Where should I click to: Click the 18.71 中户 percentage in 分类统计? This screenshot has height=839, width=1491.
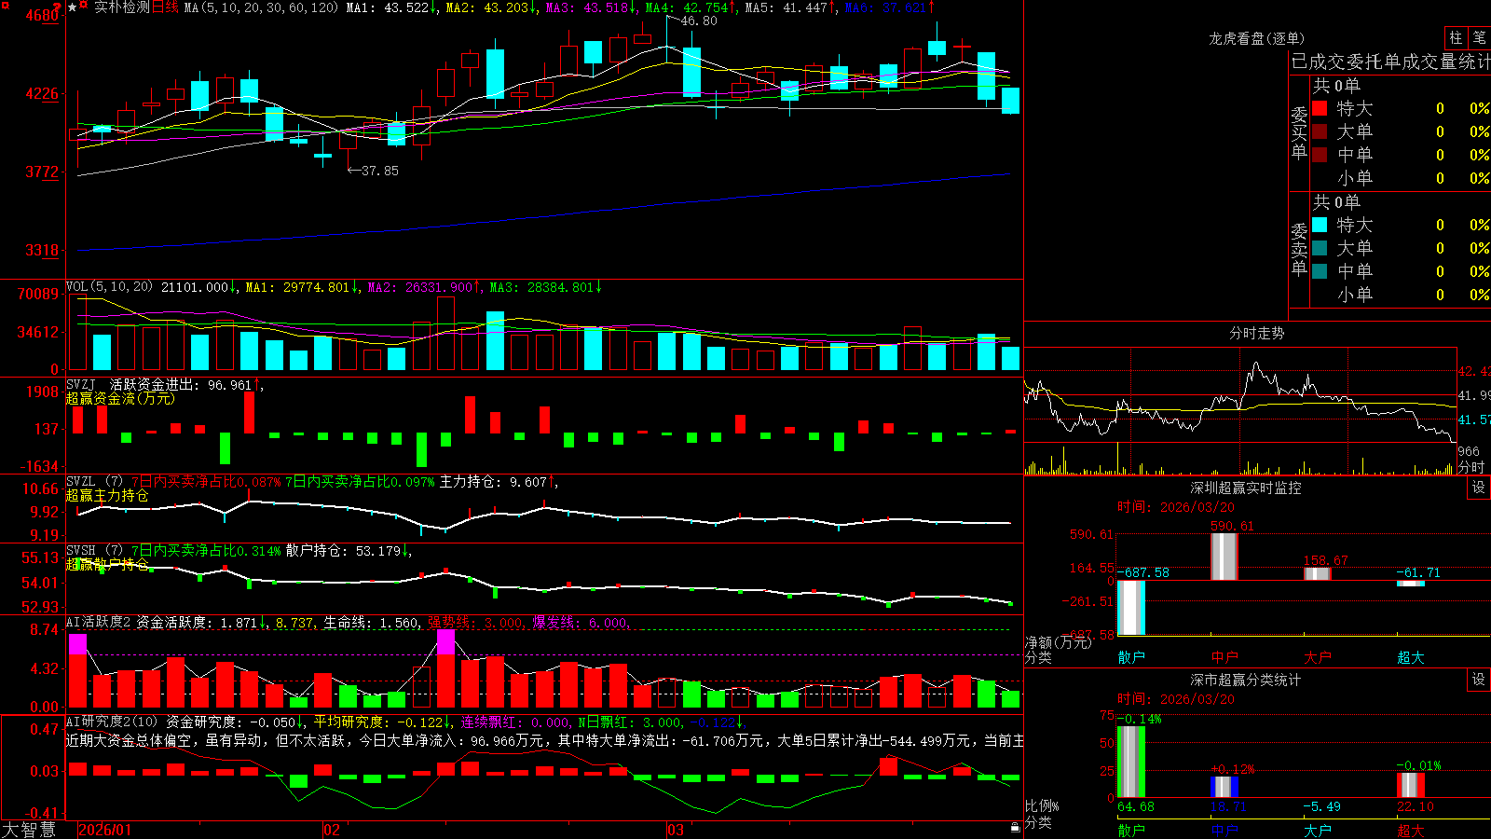(x=1229, y=806)
